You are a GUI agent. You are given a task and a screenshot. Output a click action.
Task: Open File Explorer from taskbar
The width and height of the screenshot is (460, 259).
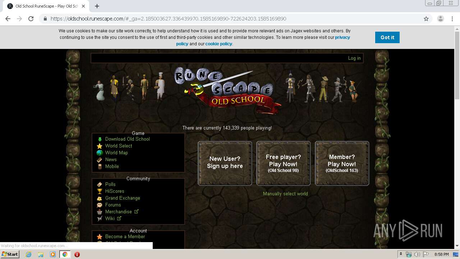point(41,254)
